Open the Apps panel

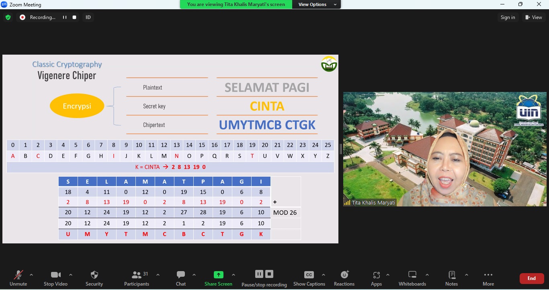click(x=376, y=275)
